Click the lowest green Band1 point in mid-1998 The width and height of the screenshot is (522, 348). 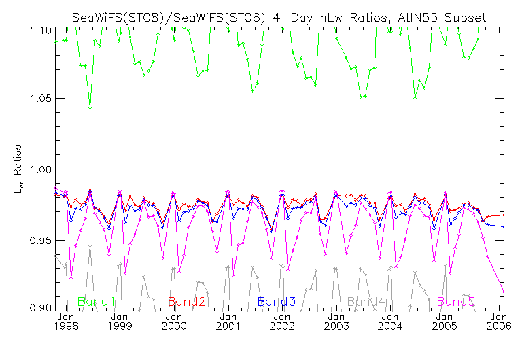tap(90, 108)
